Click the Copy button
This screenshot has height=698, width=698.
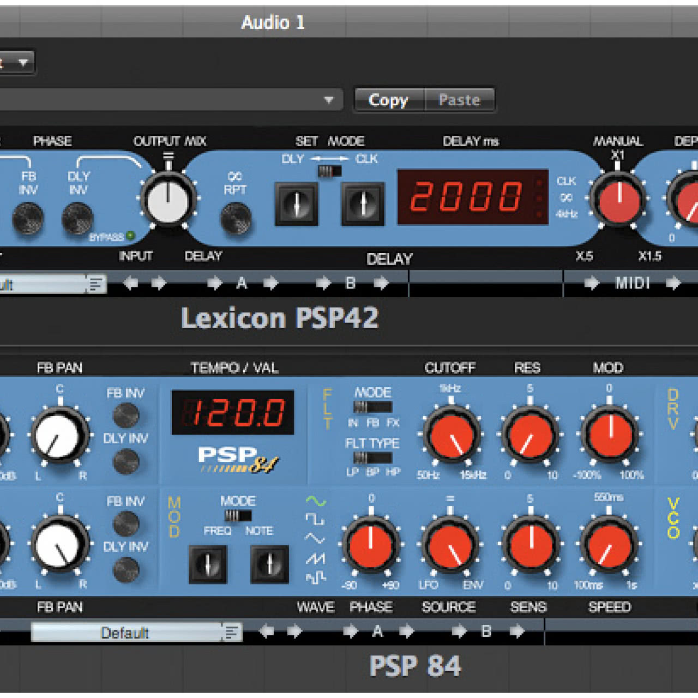pyautogui.click(x=388, y=100)
